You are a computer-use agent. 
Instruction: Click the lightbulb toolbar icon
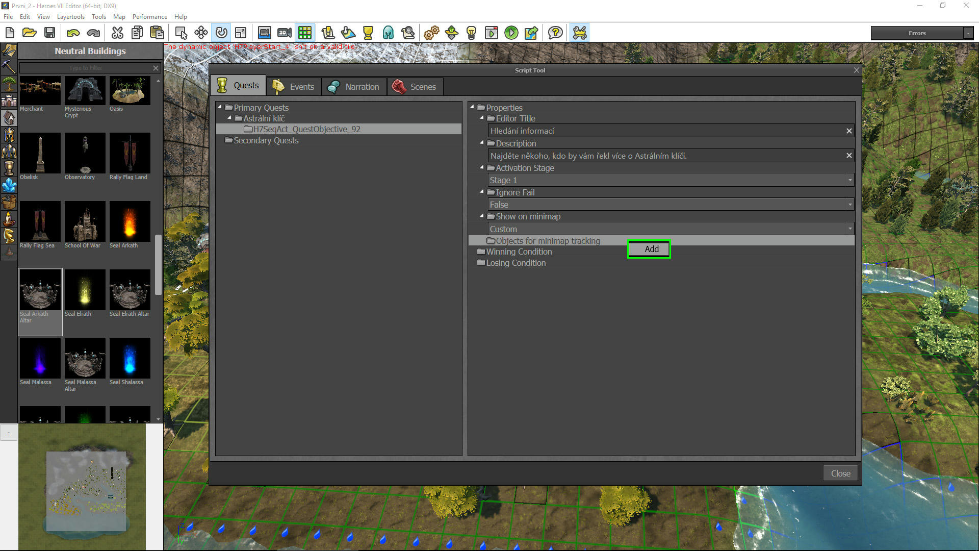(472, 33)
